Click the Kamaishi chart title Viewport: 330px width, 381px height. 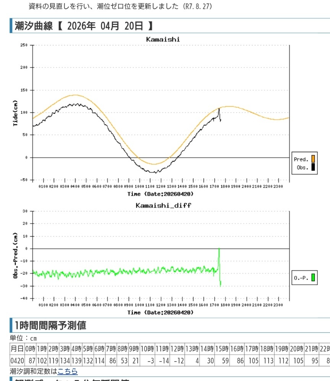click(x=163, y=39)
